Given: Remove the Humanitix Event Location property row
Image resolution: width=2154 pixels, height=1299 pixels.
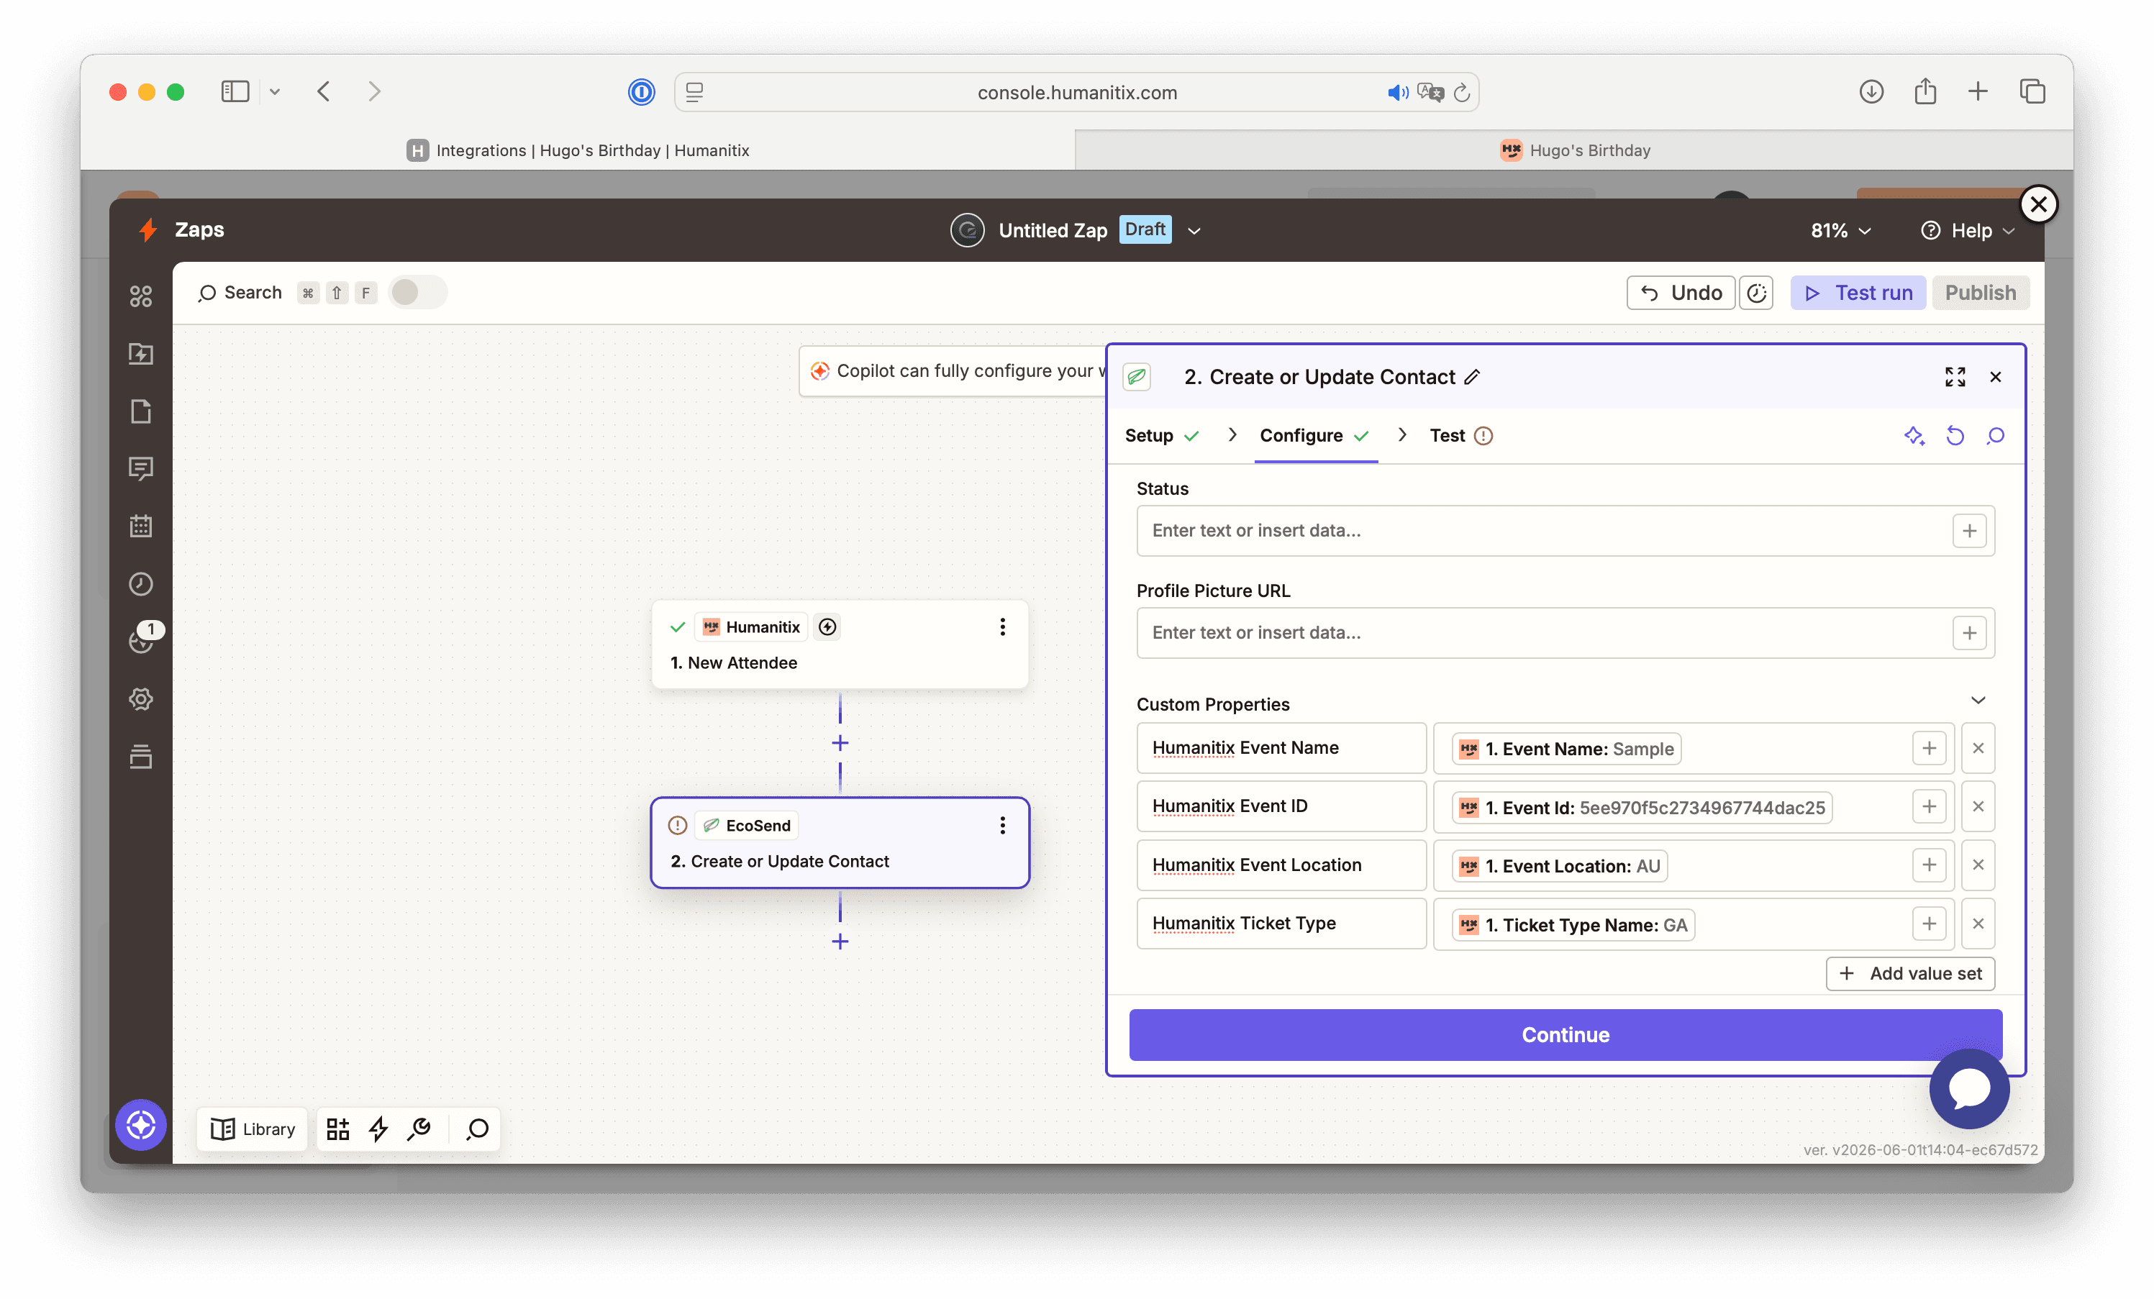Looking at the screenshot, I should point(1978,865).
